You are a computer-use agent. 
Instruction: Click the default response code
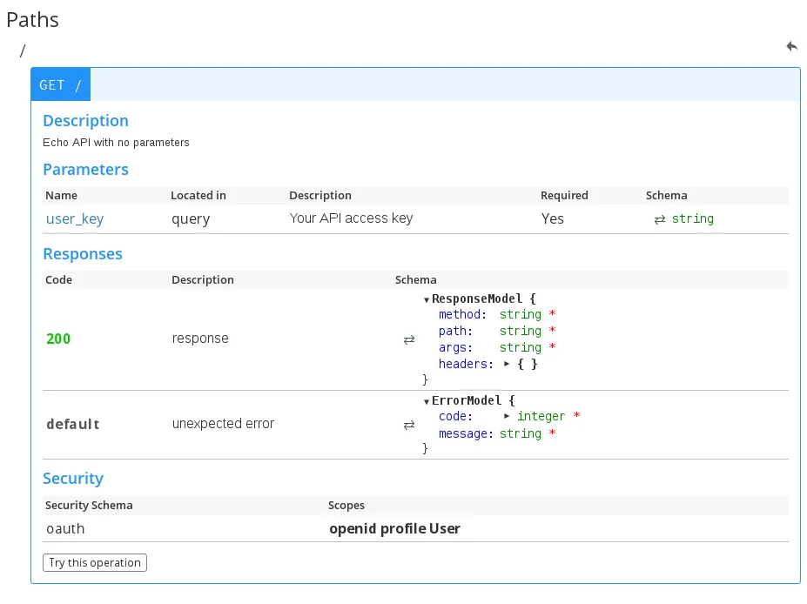72,424
